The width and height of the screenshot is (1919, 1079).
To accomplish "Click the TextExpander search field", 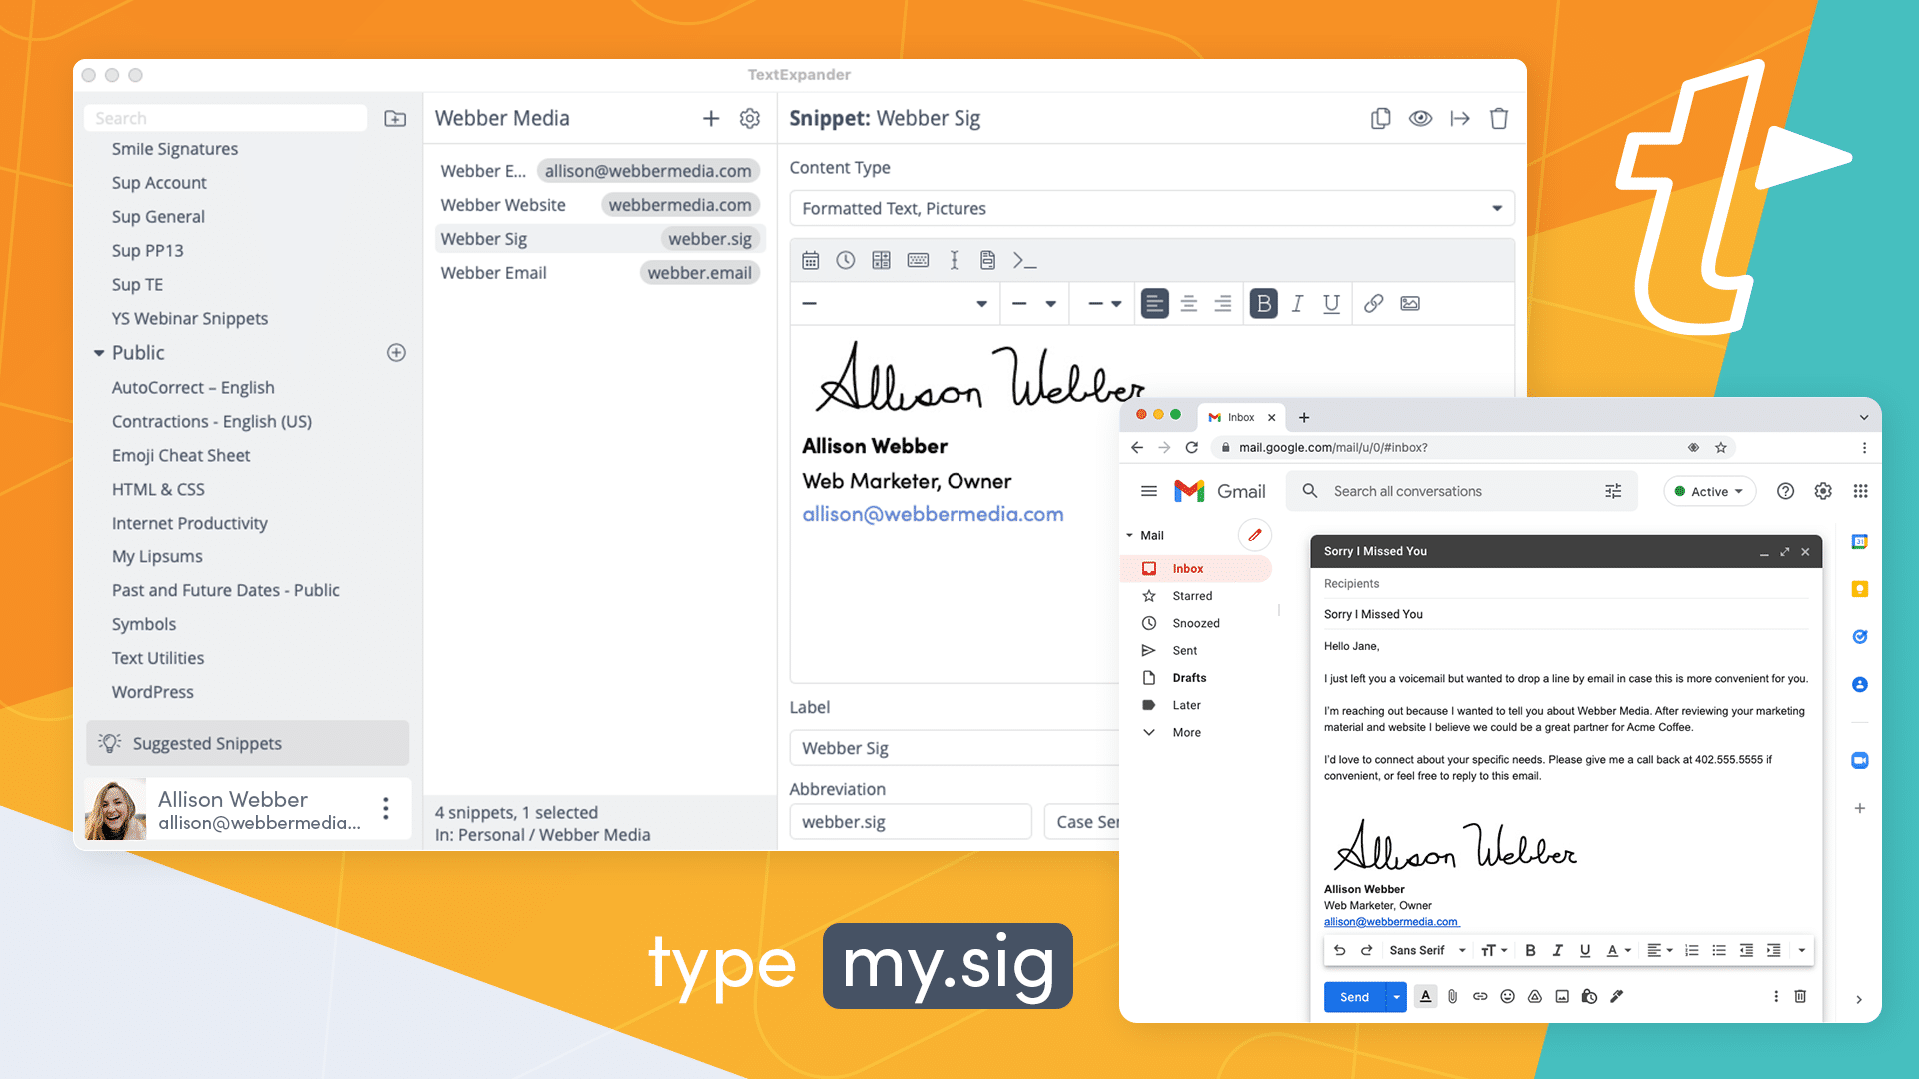I will [226, 119].
